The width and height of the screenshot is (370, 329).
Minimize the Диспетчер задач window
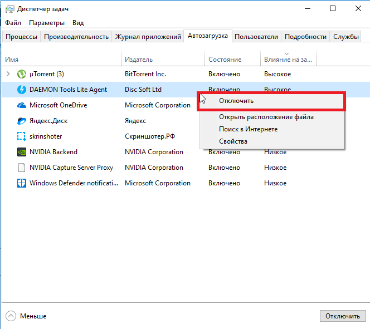[308, 9]
